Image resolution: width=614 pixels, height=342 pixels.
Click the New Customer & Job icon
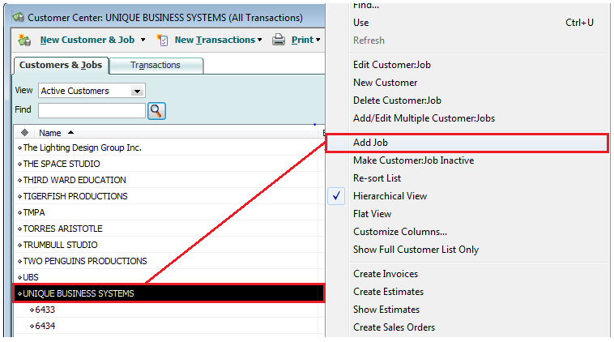24,40
